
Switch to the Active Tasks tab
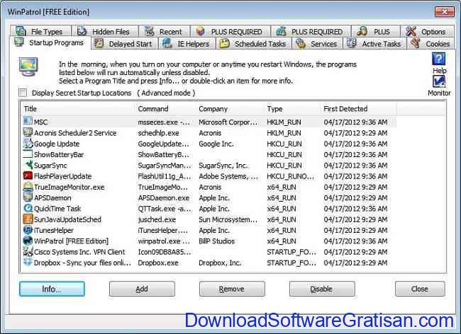pos(375,44)
